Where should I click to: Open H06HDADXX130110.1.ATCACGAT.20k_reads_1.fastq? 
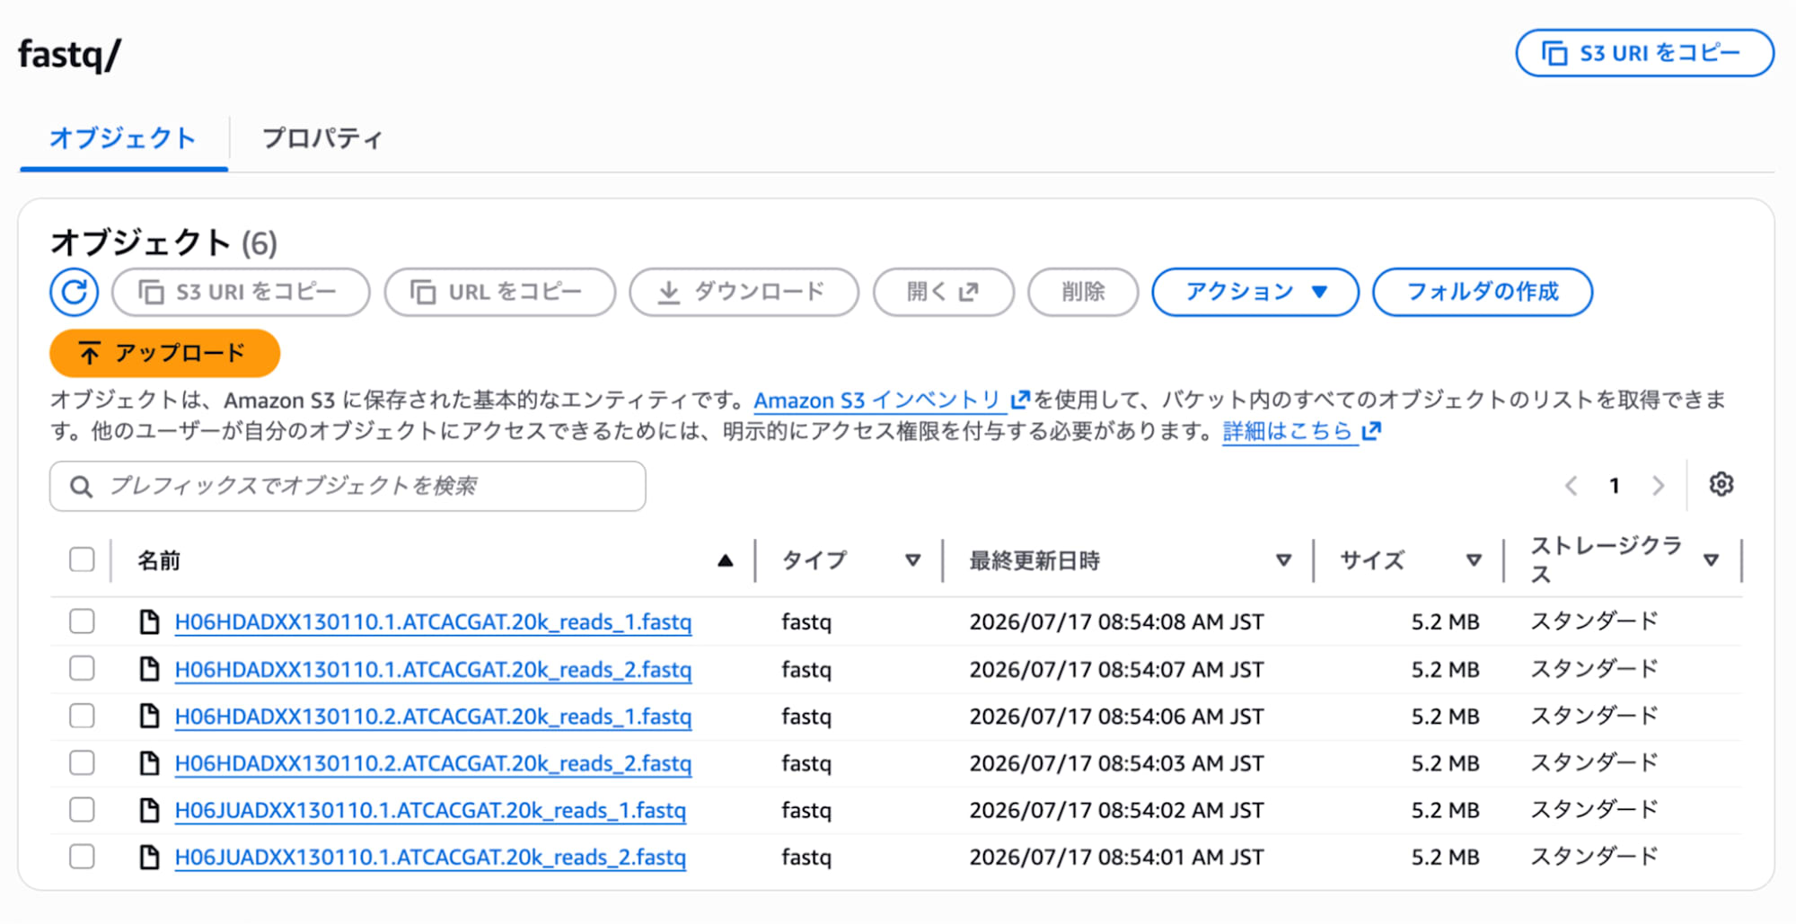tap(433, 621)
